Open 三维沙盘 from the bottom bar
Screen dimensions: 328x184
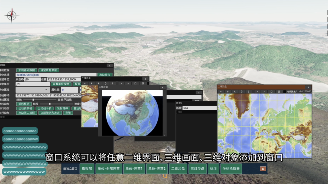[x=197, y=169]
